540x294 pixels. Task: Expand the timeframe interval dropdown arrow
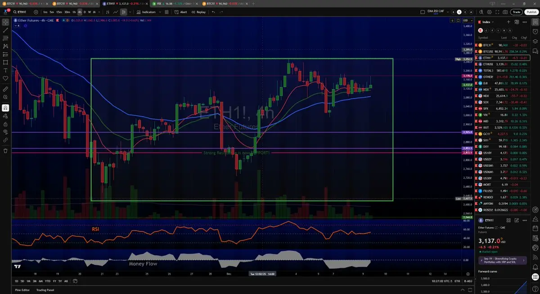[x=99, y=12]
